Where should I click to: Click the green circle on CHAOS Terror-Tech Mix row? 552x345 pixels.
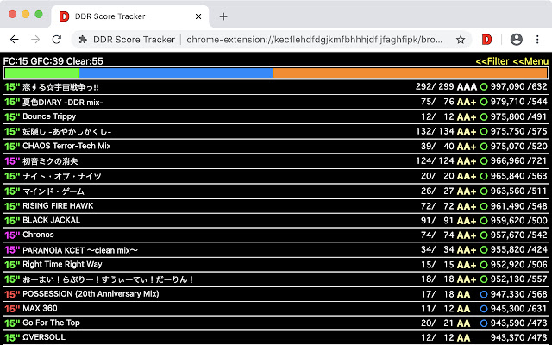484,147
